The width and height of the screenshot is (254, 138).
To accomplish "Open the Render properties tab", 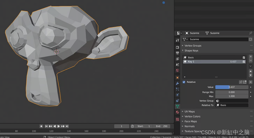I will (178, 47).
